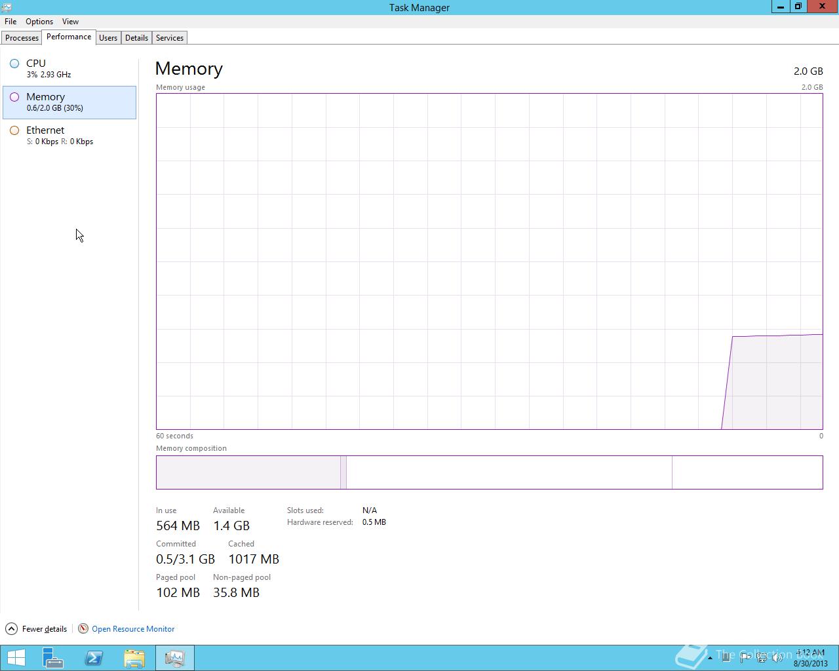Viewport: 839px width, 671px height.
Task: Click the Resource Monitor gauge icon
Action: [x=83, y=629]
